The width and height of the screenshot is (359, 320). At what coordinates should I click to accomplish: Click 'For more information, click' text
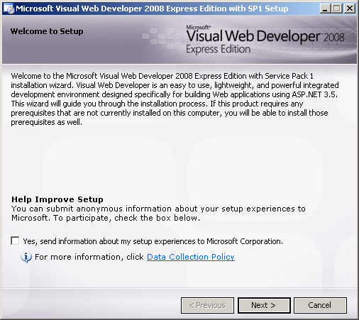(x=89, y=257)
